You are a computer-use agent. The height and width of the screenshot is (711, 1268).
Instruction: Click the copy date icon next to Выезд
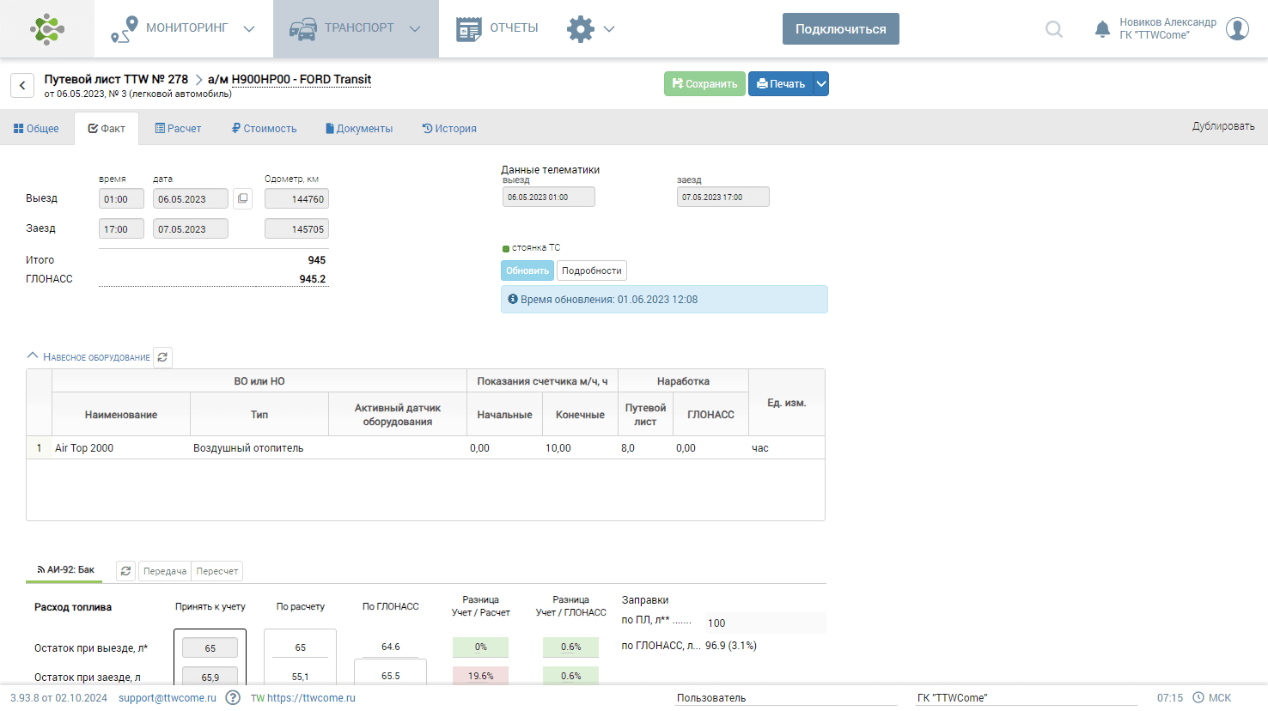(242, 199)
